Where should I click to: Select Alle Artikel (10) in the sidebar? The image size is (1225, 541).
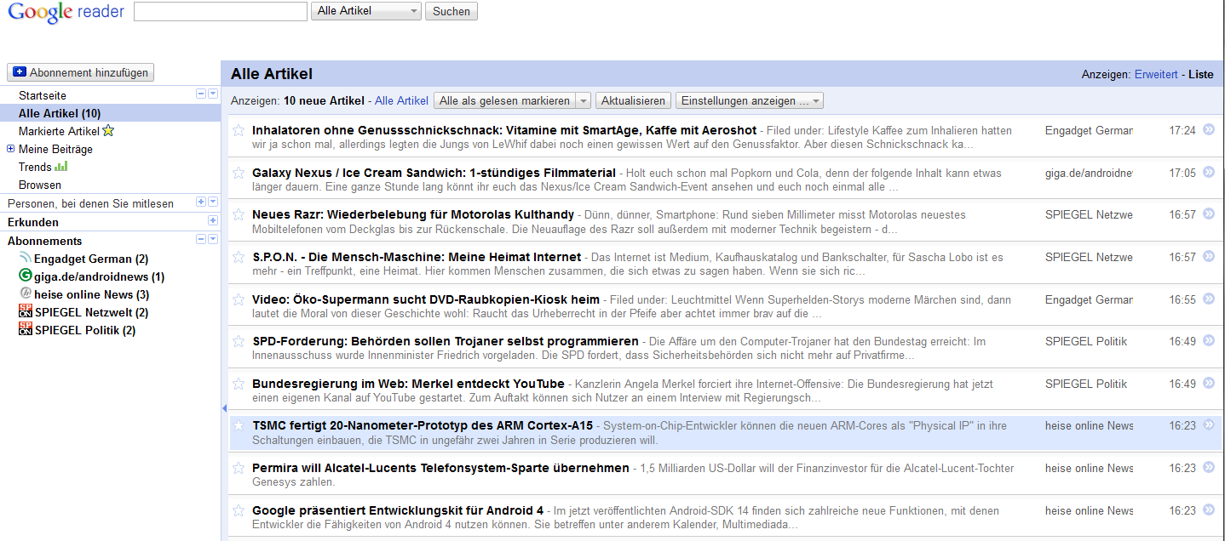(x=60, y=113)
